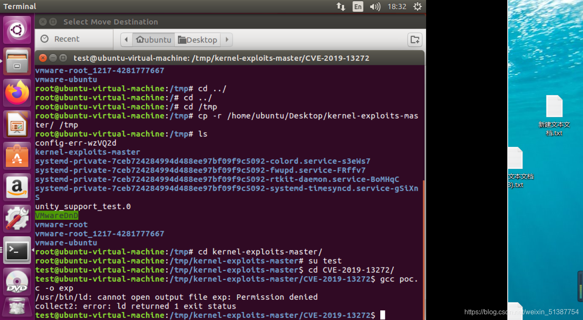The height and width of the screenshot is (320, 583).
Task: Open the Ubuntu Dash search icon
Action: pos(17,29)
